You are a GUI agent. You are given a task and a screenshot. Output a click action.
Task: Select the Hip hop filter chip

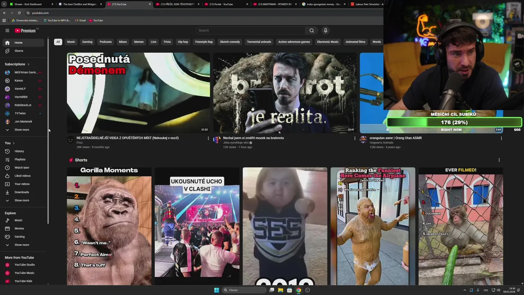click(183, 42)
